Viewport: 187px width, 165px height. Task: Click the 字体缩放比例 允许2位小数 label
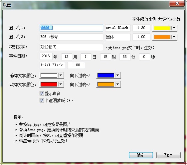click(156, 19)
